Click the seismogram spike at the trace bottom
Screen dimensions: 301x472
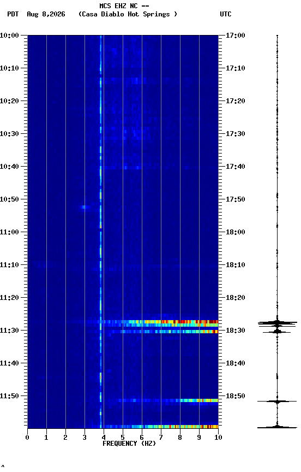tap(277, 427)
